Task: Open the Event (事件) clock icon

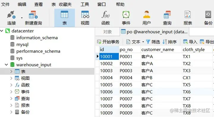Action: point(126,15)
